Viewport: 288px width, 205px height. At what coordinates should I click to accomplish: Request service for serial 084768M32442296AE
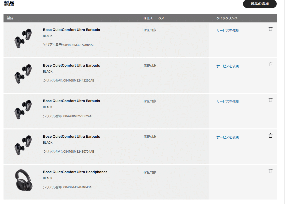coord(227,66)
